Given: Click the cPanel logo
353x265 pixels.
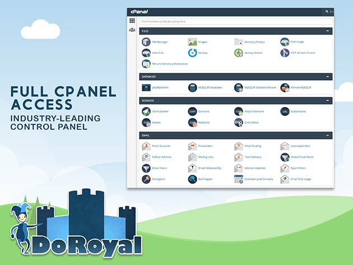Looking at the screenshot, I should point(139,12).
